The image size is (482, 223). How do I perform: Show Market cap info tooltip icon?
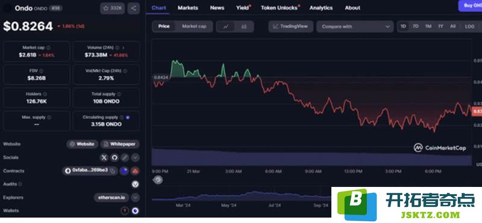coord(49,48)
